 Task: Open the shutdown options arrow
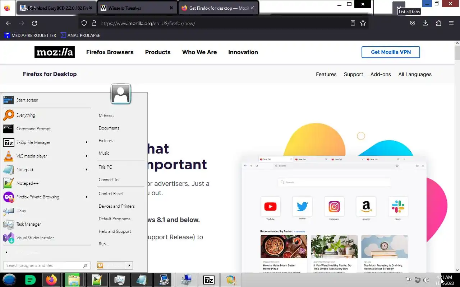[x=129, y=265]
